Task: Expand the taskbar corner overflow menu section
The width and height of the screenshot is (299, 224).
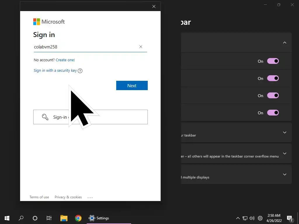Action: pyautogui.click(x=284, y=153)
